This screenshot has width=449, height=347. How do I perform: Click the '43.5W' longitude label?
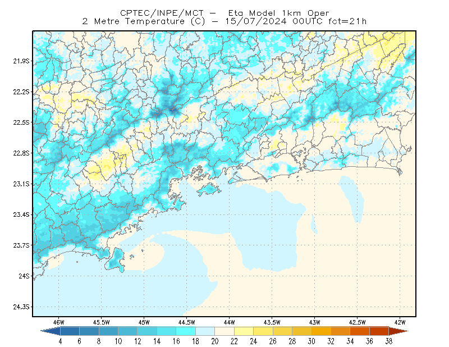pos(272,322)
